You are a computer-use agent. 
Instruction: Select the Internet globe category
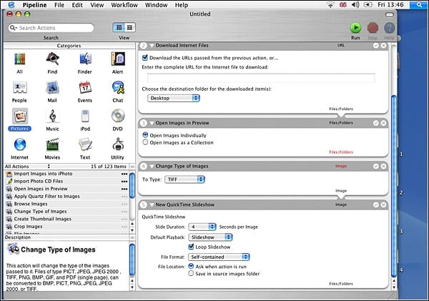pos(20,145)
